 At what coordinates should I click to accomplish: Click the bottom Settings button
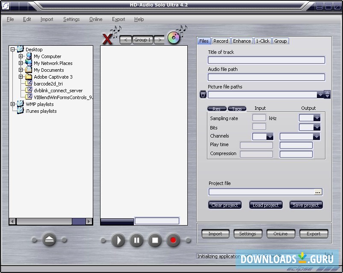(248, 234)
